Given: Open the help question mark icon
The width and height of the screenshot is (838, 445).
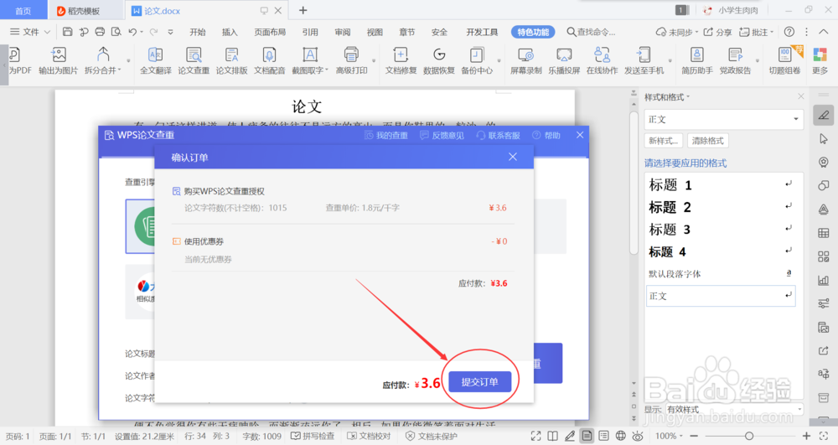Looking at the screenshot, I should tap(789, 32).
